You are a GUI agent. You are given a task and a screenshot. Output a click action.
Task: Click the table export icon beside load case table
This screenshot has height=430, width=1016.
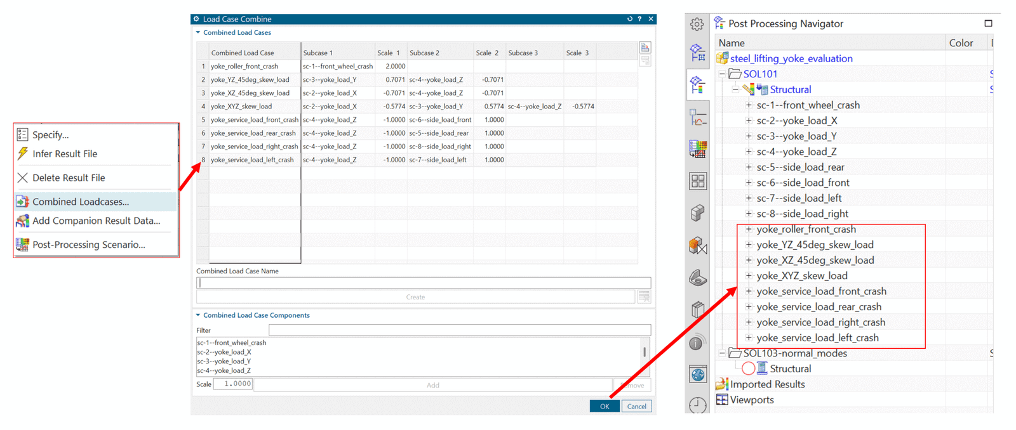[x=645, y=48]
